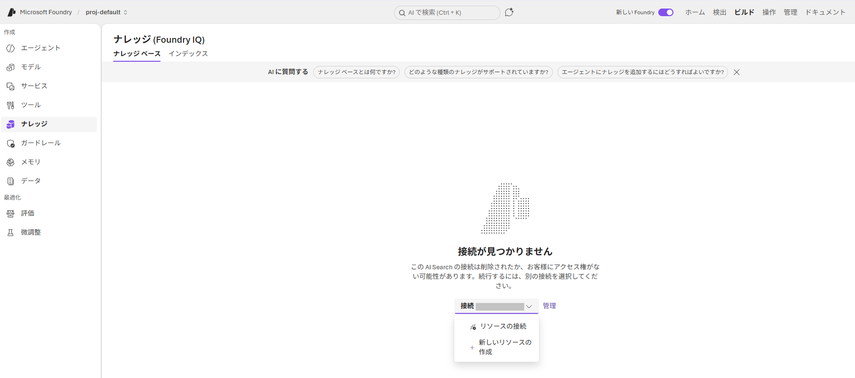This screenshot has width=855, height=378.
Task: Go to ホーム in top navigation
Action: click(x=695, y=12)
